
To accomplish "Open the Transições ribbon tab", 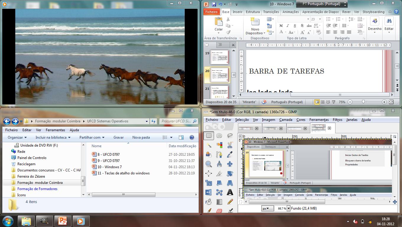I will click(271, 12).
